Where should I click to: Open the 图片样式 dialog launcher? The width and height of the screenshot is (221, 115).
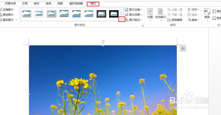point(143,26)
